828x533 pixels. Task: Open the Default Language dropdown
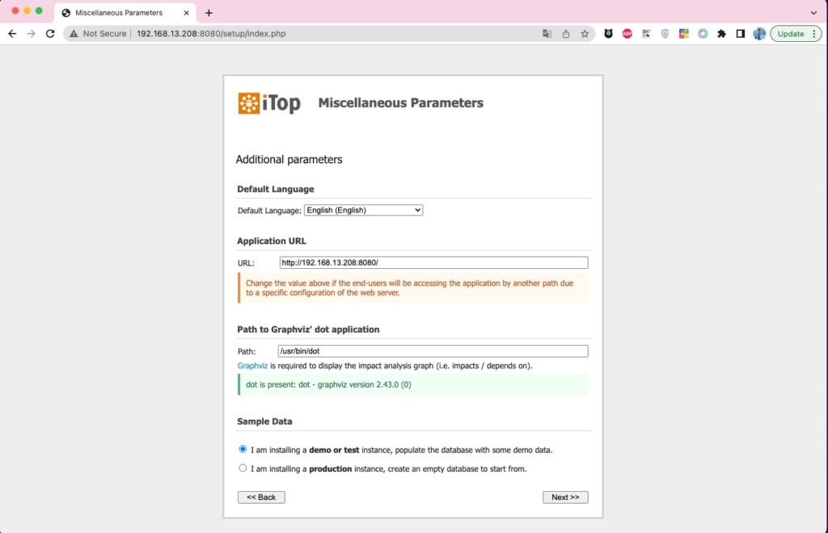[363, 210]
